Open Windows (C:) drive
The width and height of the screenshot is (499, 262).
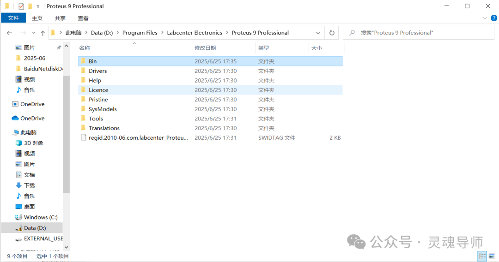37,217
